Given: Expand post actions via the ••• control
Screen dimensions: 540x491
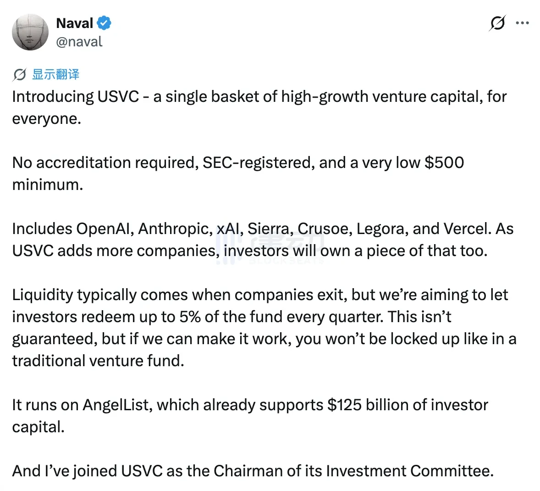Looking at the screenshot, I should pos(523,23).
